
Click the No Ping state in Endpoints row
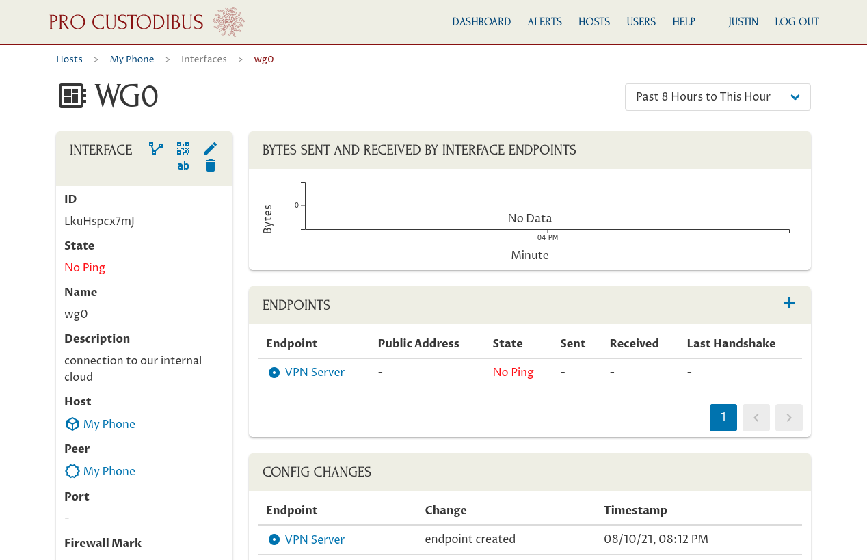pos(513,373)
